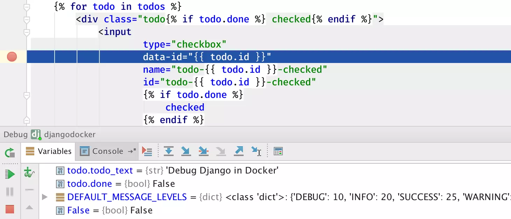Click the todo.done variable entry
This screenshot has width=511, height=219.
click(90, 184)
